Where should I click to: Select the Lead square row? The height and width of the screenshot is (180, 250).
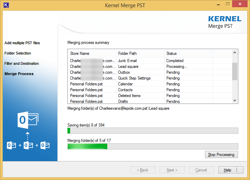click(x=150, y=67)
